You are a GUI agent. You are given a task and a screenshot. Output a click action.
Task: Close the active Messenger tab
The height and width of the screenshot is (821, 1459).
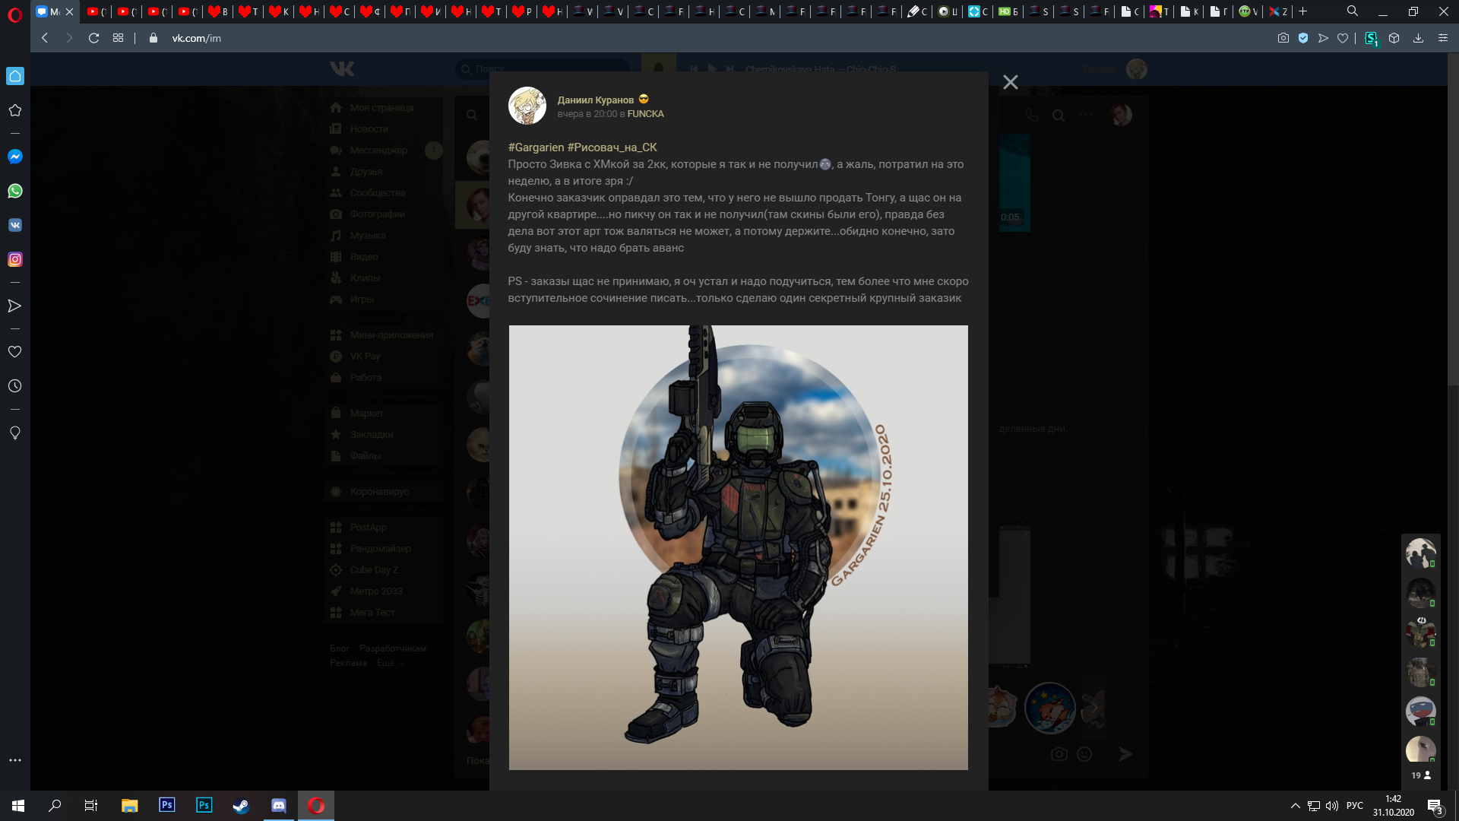(x=69, y=11)
